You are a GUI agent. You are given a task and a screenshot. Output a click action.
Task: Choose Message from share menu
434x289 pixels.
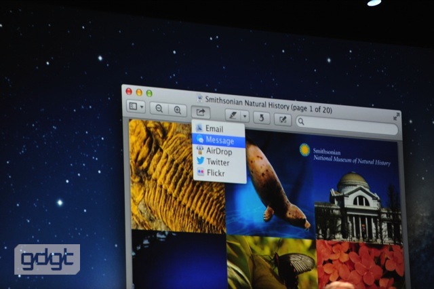[218, 140]
